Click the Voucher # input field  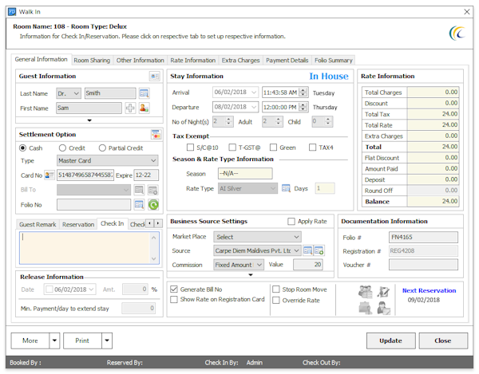(422, 265)
